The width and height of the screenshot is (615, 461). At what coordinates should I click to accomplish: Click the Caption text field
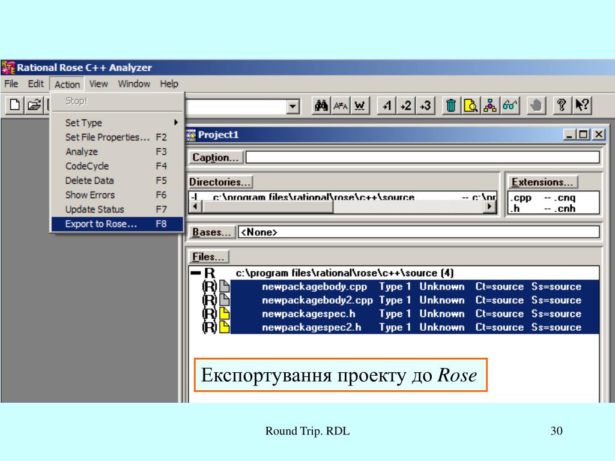[423, 157]
